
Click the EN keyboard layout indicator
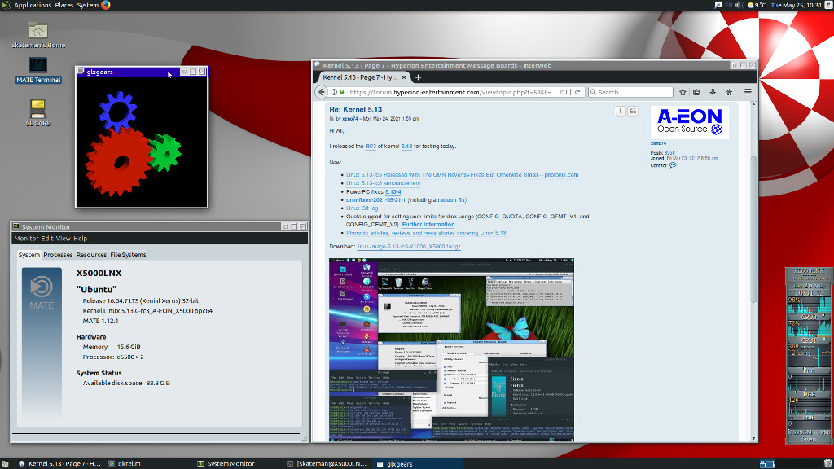(x=729, y=5)
